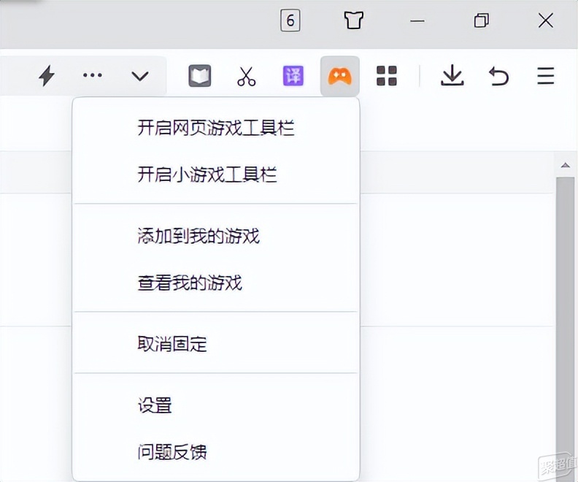Click the undo closed tab icon

498,76
